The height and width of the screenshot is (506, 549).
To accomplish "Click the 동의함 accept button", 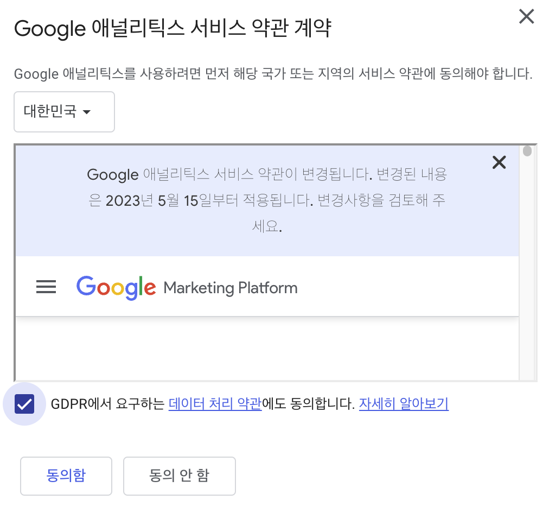I will point(66,476).
